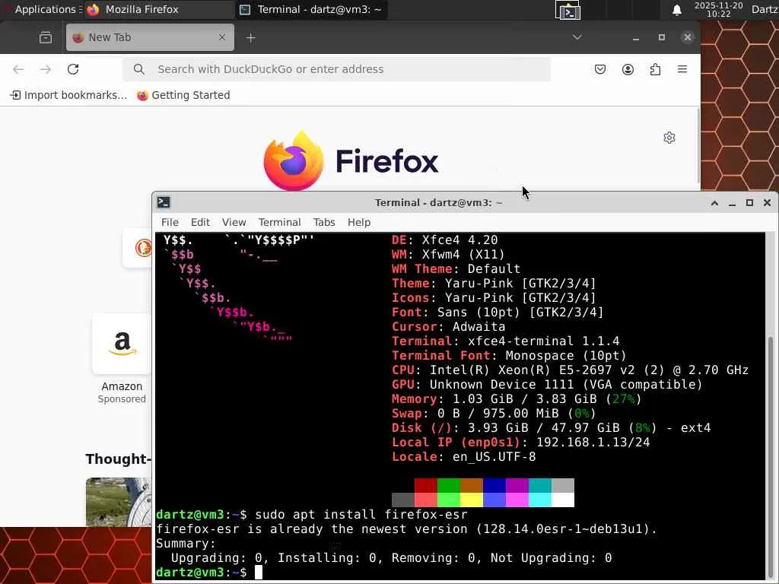
Task: Click the user name Dartz in panel
Action: coord(765,9)
